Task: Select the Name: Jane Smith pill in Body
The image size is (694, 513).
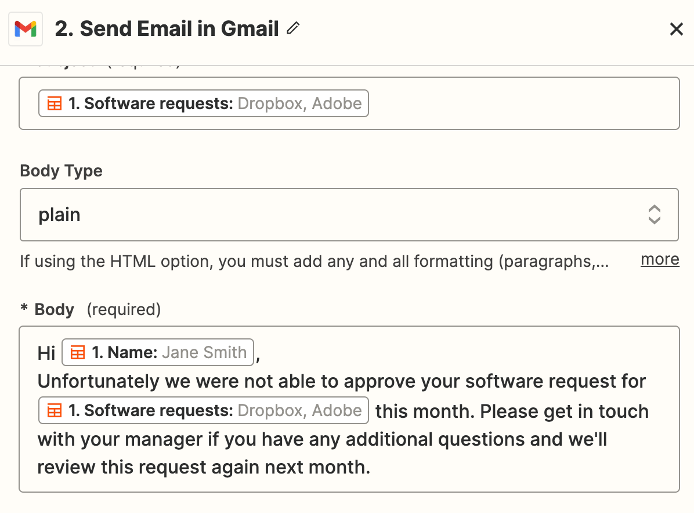Action: point(158,352)
